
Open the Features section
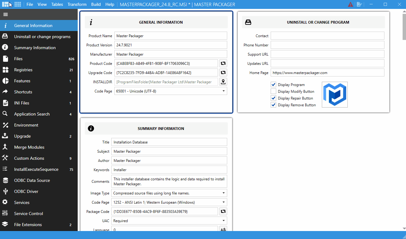(39, 81)
